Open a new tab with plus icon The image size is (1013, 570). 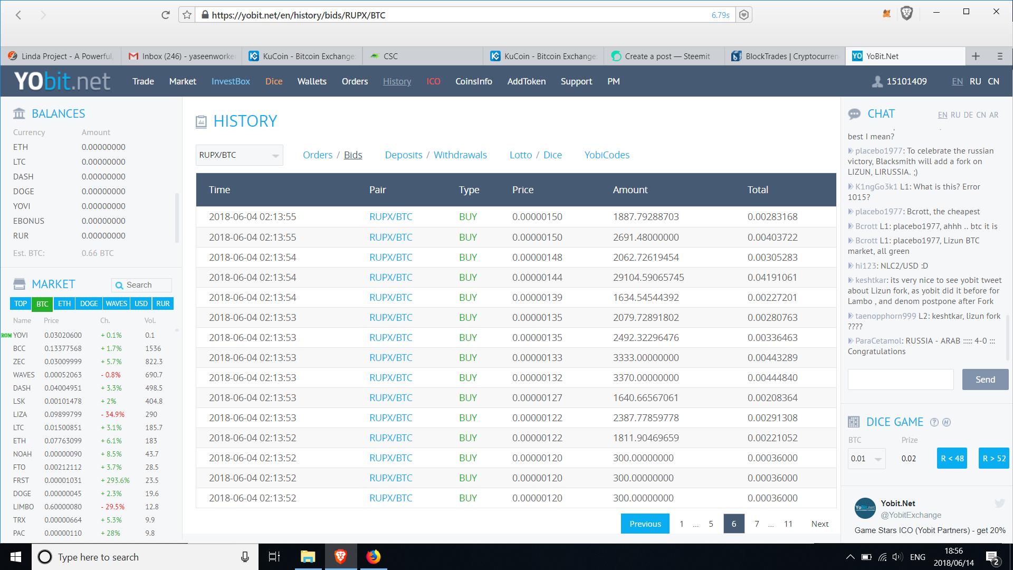pyautogui.click(x=976, y=56)
